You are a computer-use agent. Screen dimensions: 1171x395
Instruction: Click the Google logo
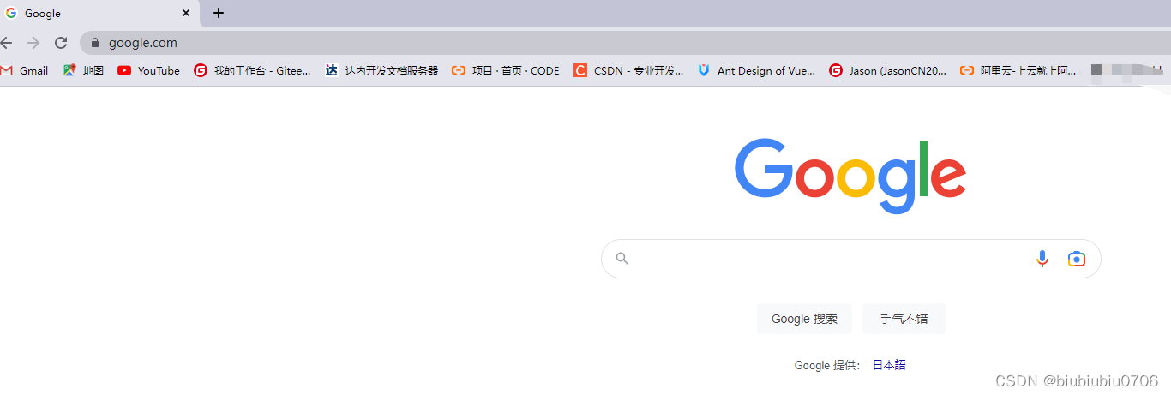850,176
